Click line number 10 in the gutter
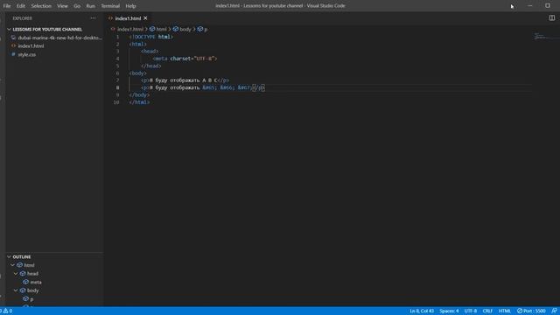Screen dimensions: 560x315 pos(116,102)
